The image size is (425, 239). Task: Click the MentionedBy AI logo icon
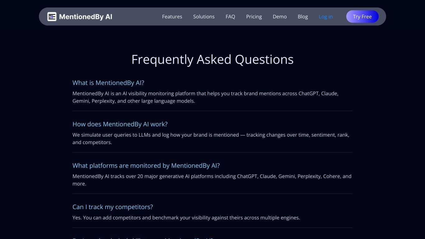[x=52, y=16]
